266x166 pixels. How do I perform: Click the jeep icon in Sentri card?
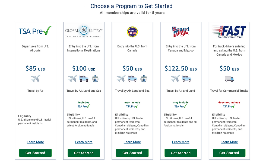click(x=186, y=79)
